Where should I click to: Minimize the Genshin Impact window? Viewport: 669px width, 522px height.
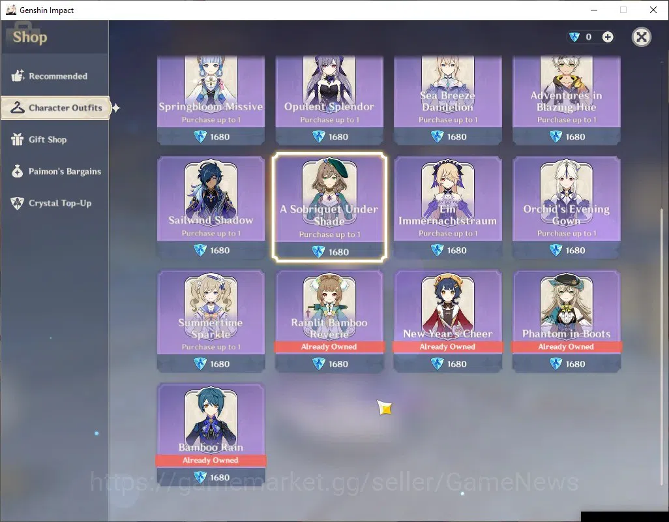593,10
